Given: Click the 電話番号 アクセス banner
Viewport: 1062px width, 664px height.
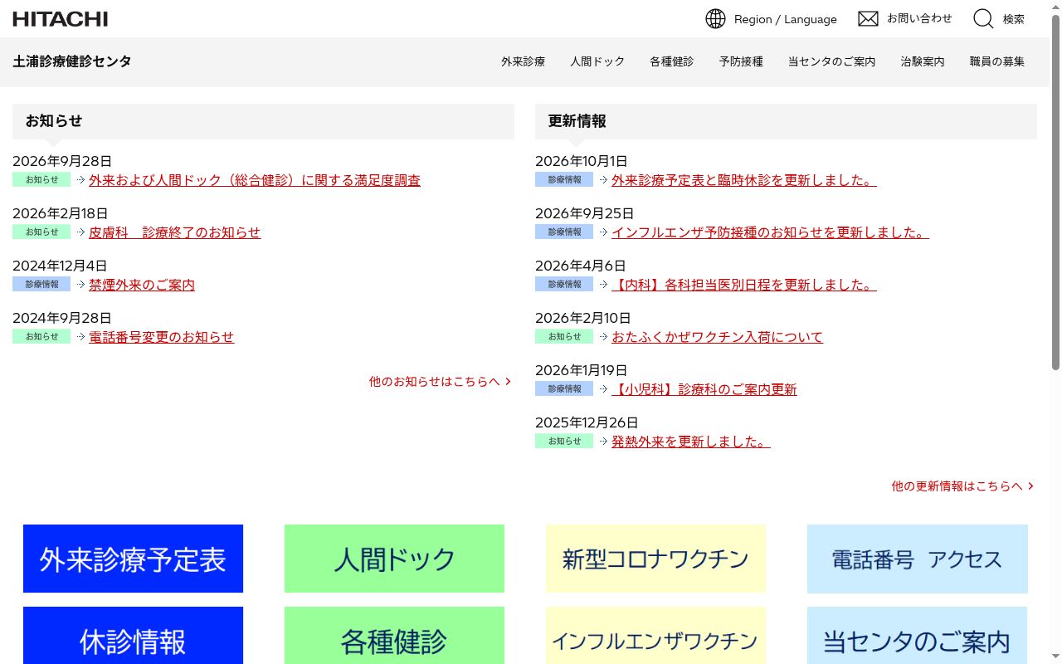Looking at the screenshot, I should point(917,559).
